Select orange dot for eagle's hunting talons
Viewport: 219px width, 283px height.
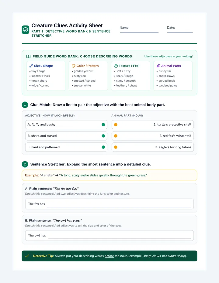[x=116, y=147]
